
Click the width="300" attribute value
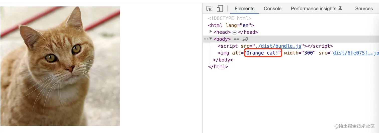pos(309,53)
